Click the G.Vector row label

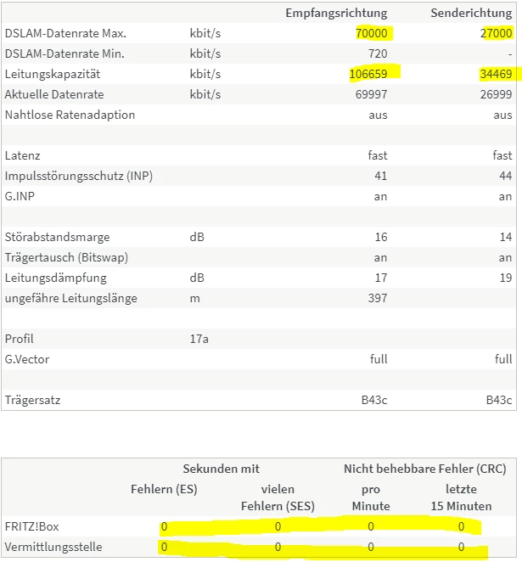click(x=27, y=359)
